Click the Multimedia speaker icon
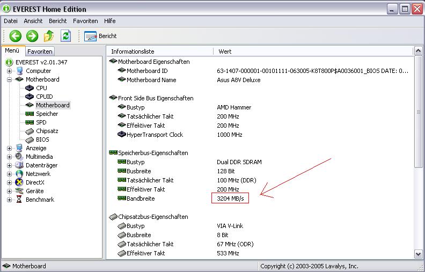 pyautogui.click(x=19, y=157)
